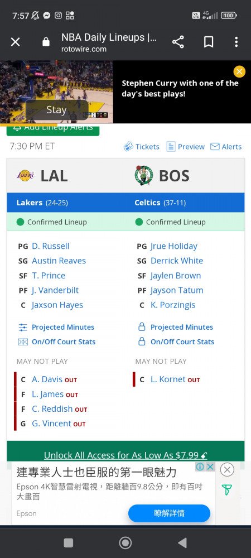Open Jayson Tatum player page

point(177,290)
